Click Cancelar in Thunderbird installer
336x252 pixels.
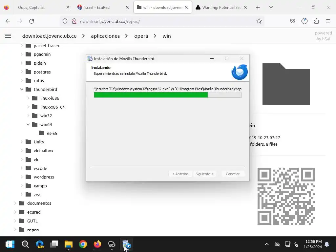233,174
